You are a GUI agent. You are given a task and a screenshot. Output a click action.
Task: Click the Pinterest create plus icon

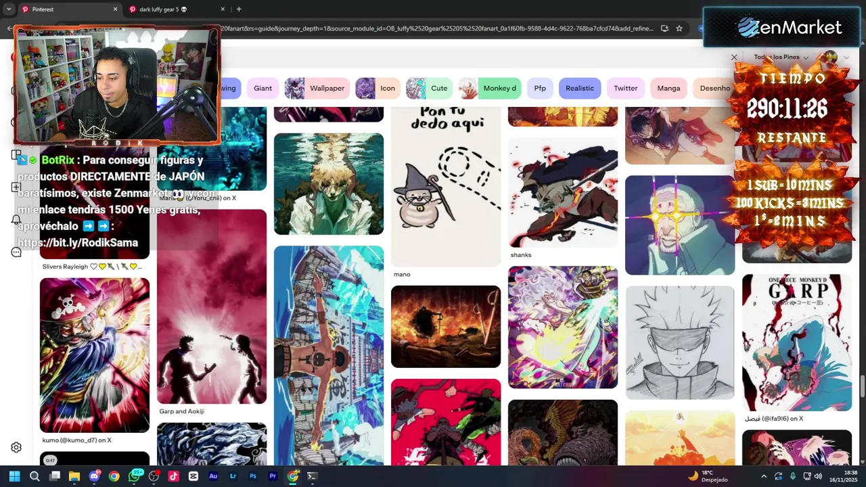[16, 187]
